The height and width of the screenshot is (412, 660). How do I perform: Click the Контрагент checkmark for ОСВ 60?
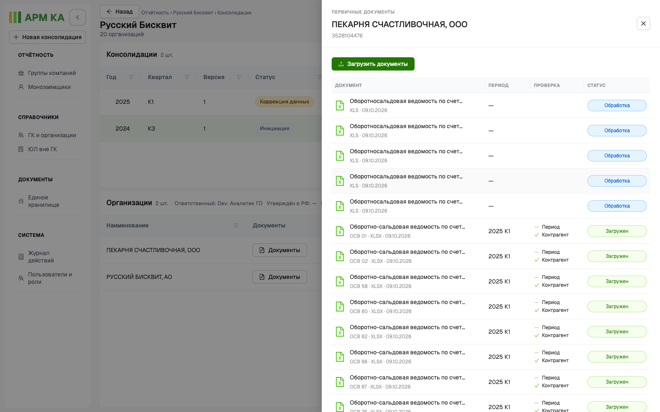[537, 310]
